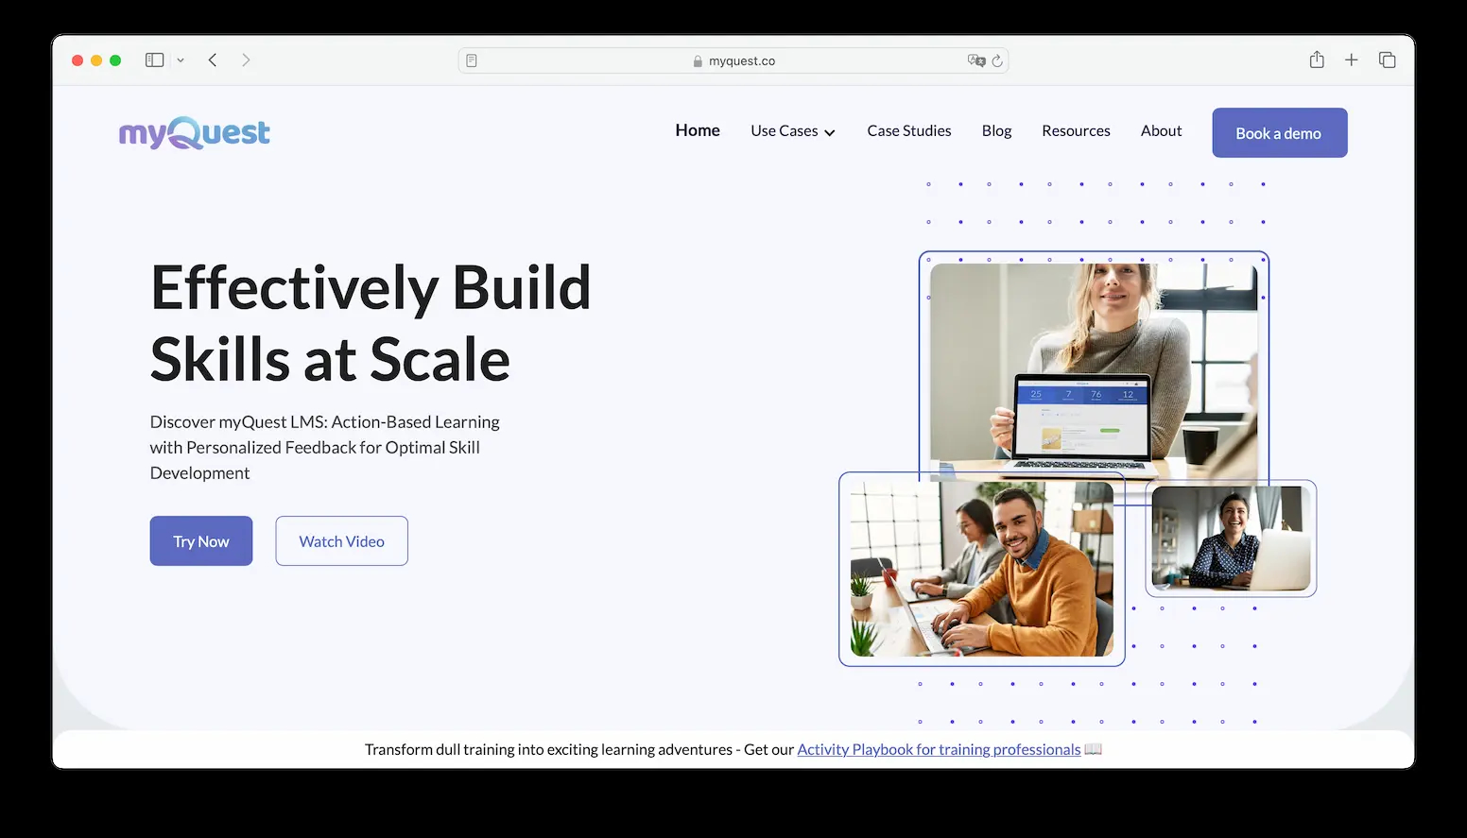Click the Book a demo button
This screenshot has height=838, width=1467.
1279,132
